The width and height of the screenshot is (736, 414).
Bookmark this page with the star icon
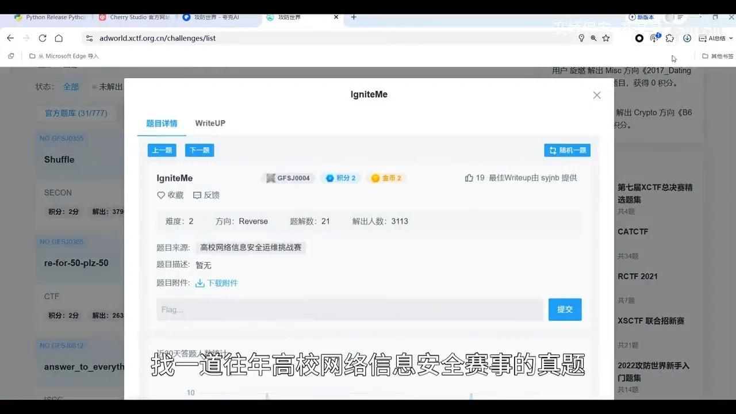pos(606,38)
